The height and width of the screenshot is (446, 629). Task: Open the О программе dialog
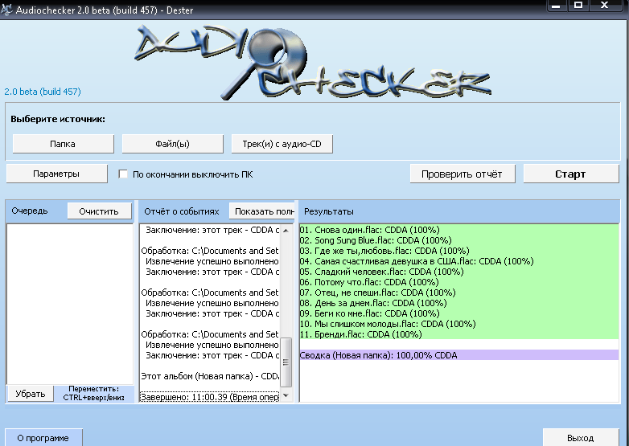click(43, 438)
